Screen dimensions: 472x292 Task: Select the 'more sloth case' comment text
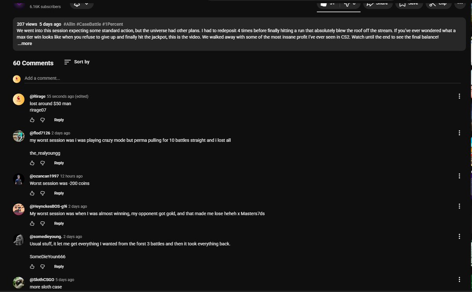click(x=46, y=287)
